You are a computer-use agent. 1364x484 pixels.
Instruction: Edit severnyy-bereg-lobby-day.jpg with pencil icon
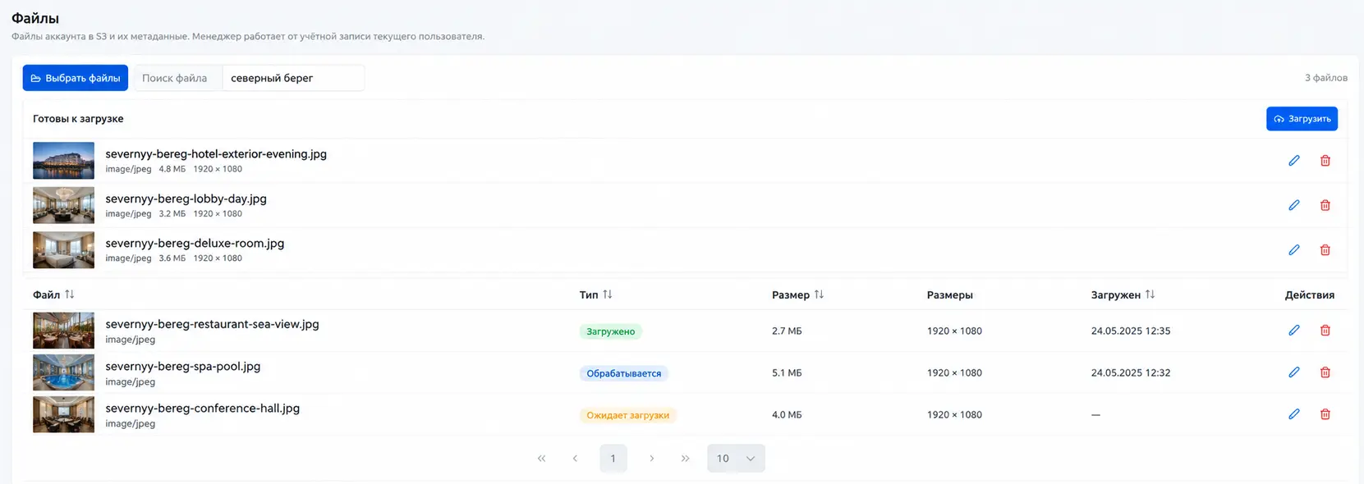(x=1294, y=205)
